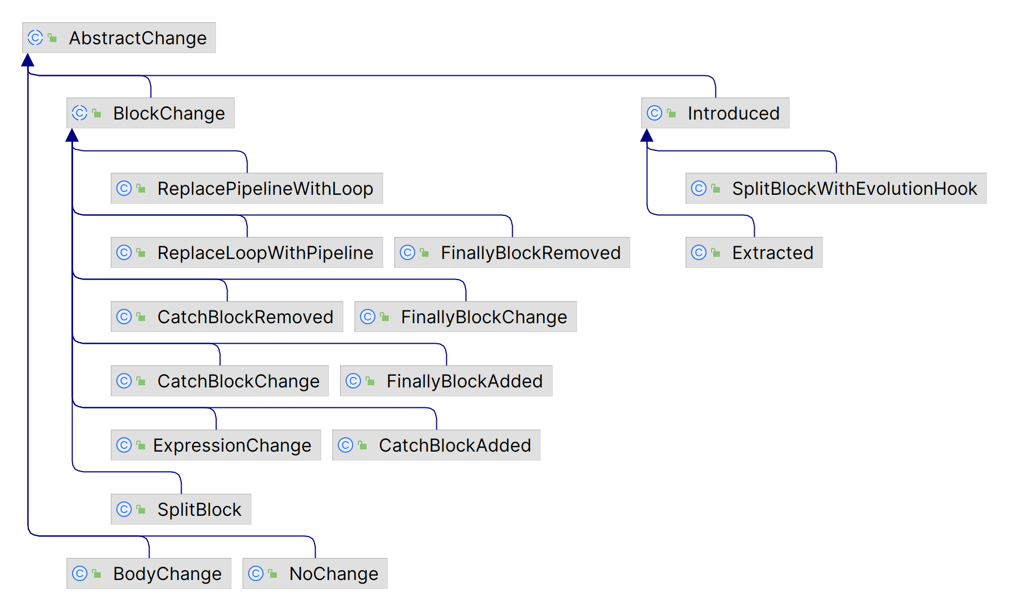Click the class icon next to AbstractChange
The image size is (1010, 611).
(35, 38)
